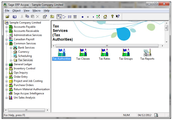Click the yellow question mark Help icon

(x=112, y=17)
